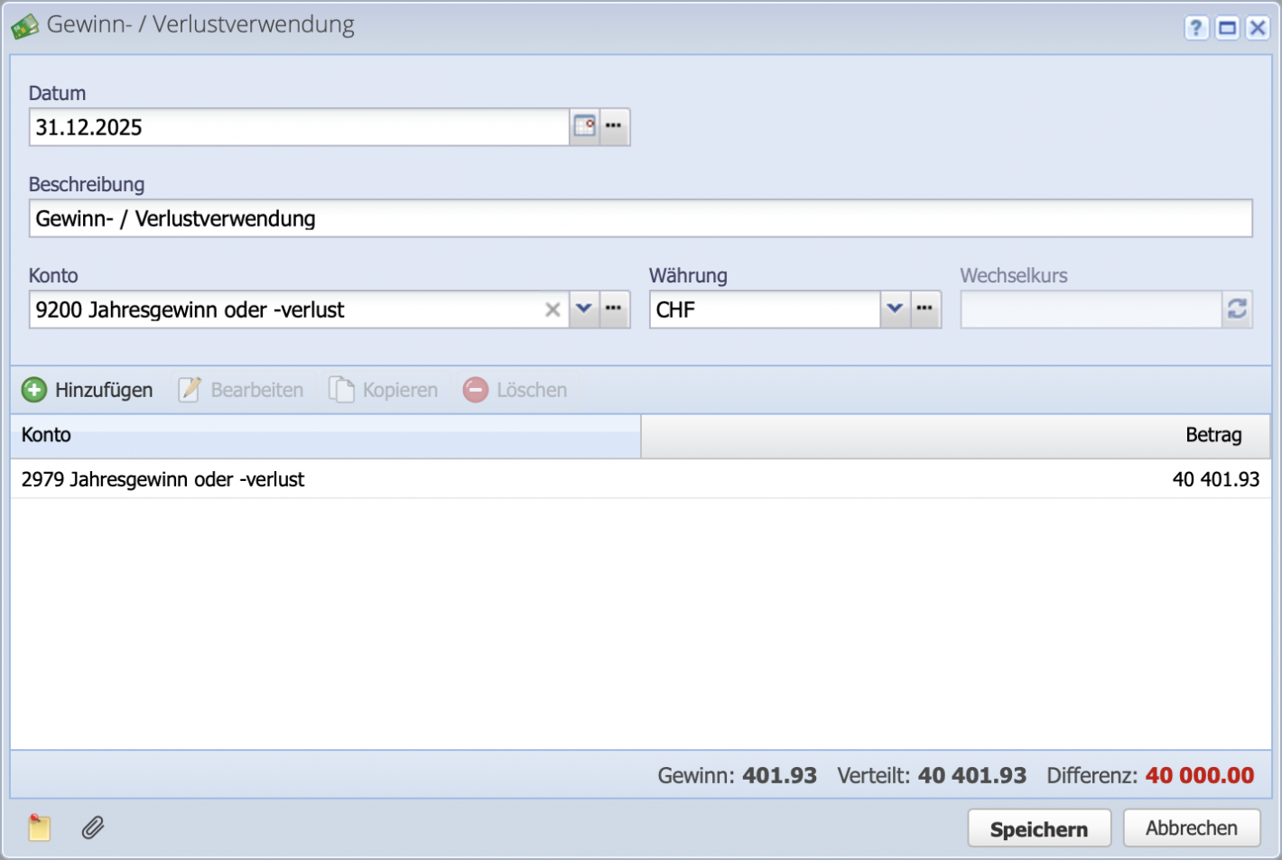Screen dimensions: 1282x860
Task: Open extended Datum options via ellipsis button
Action: 614,126
